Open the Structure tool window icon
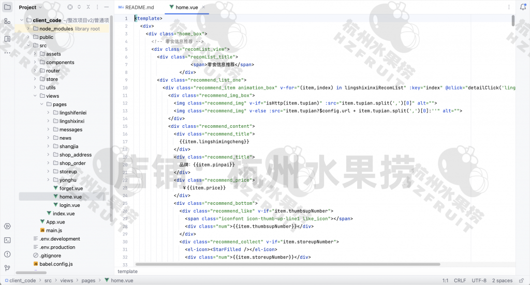This screenshot has width=530, height=285. (7, 21)
